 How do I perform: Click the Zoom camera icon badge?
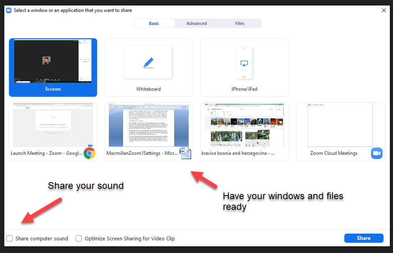pyautogui.click(x=377, y=153)
